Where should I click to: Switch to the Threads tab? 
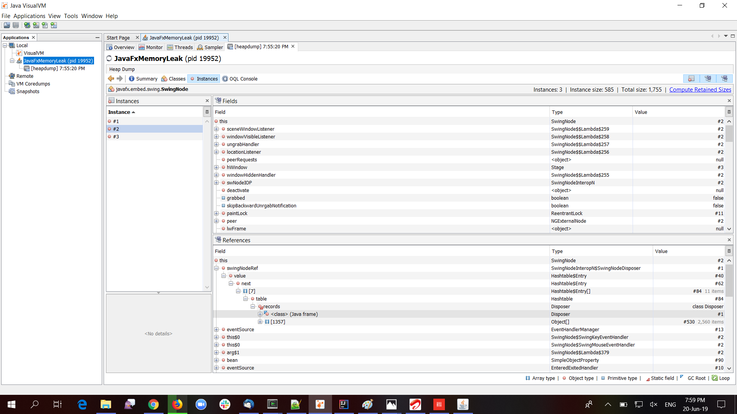click(180, 47)
